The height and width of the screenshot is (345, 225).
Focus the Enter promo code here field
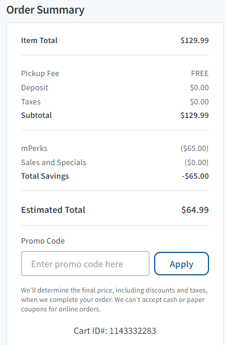pos(85,264)
